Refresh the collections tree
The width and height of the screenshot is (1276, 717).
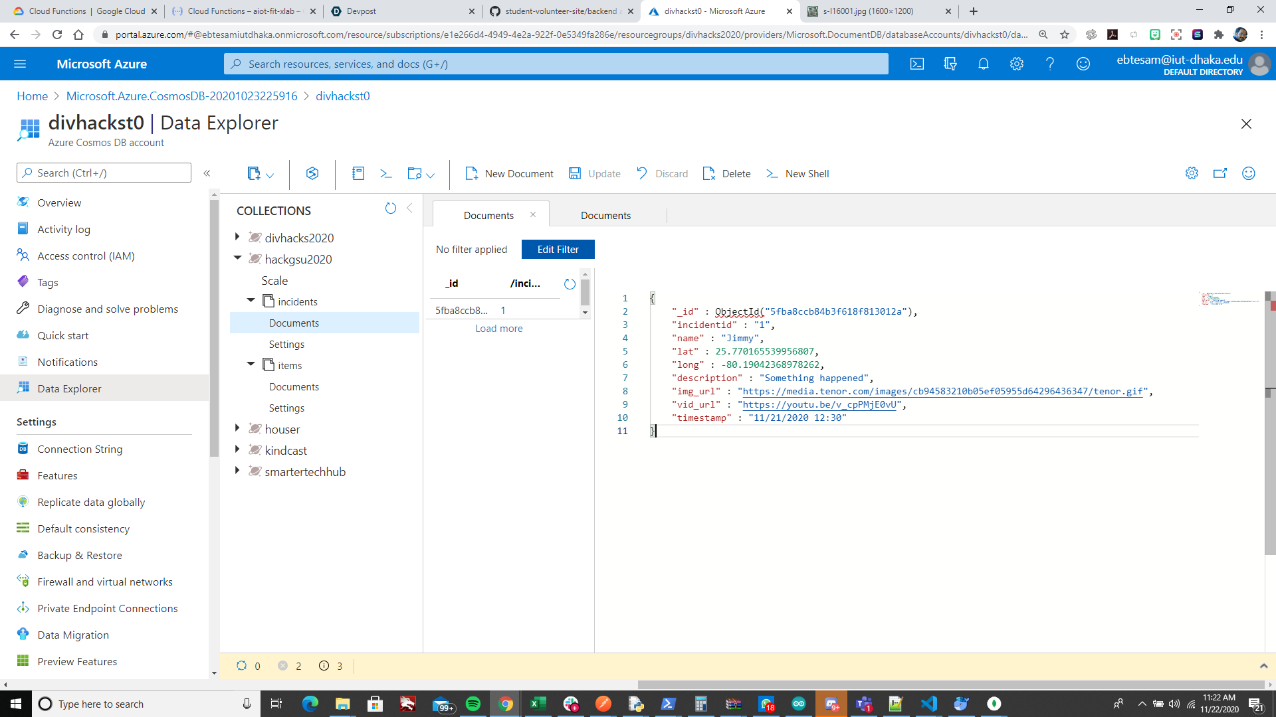(390, 208)
